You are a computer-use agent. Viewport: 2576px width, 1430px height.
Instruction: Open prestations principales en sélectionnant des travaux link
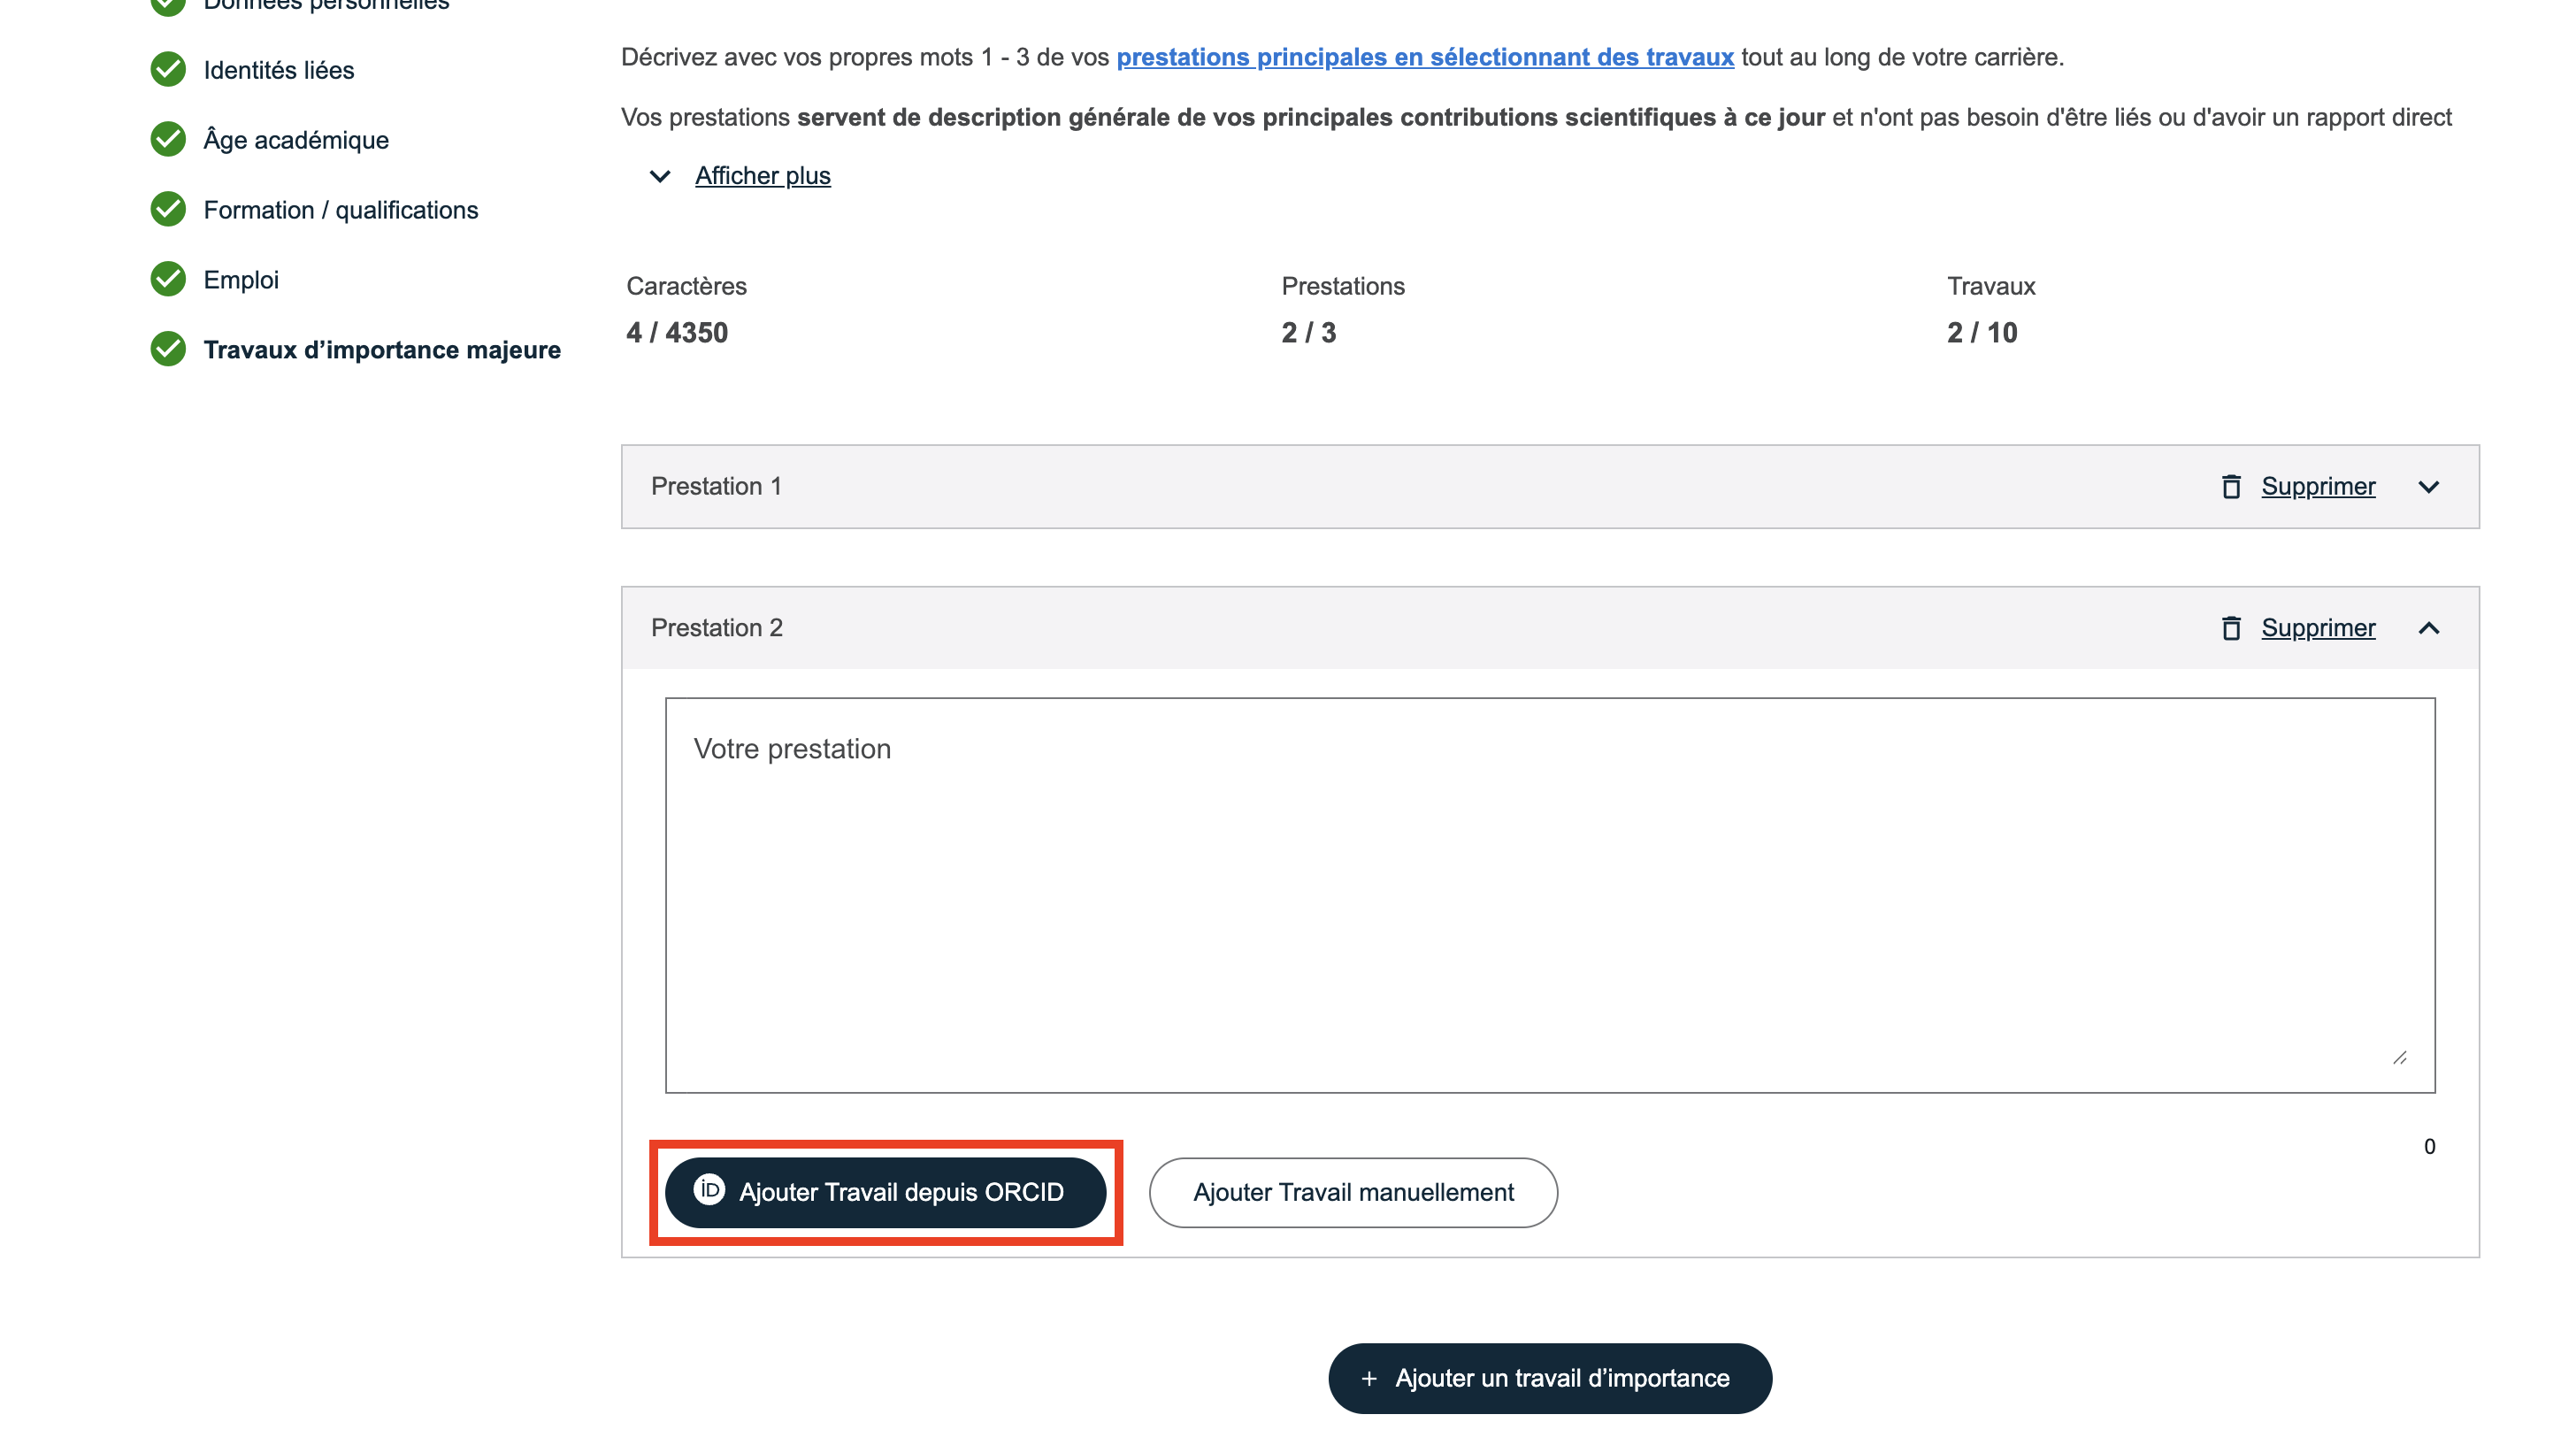[1424, 57]
